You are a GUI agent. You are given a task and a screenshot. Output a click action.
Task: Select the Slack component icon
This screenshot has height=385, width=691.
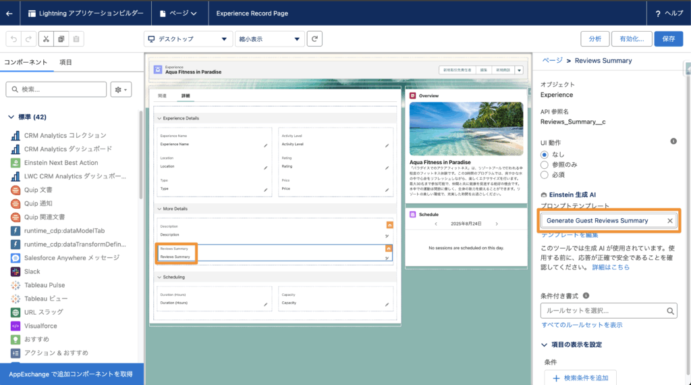(15, 272)
